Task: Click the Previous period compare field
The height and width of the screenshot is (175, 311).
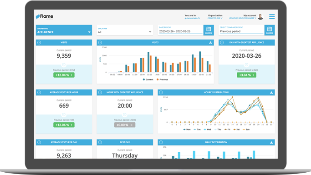Action: click(x=241, y=31)
